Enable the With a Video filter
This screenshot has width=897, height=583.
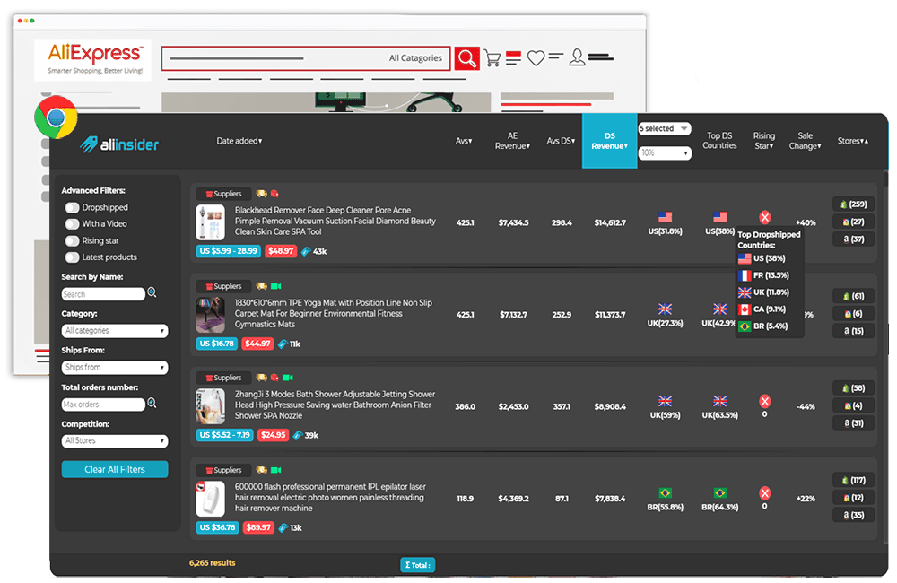(72, 223)
